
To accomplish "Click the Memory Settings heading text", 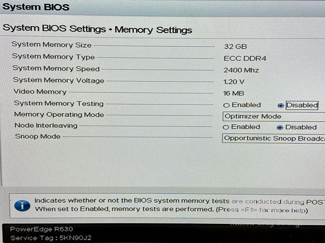I will (154, 30).
